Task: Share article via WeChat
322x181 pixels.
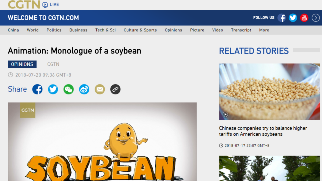Action: coord(68,89)
